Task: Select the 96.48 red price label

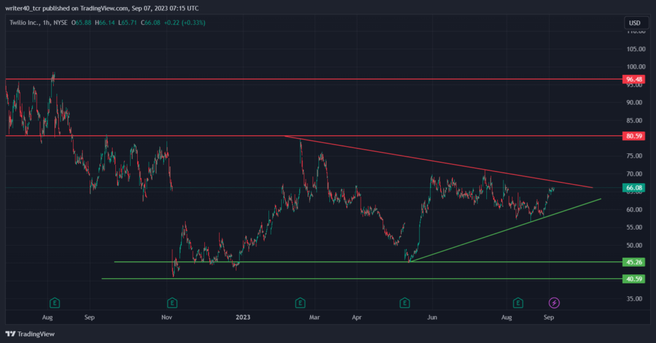Action: coord(634,79)
